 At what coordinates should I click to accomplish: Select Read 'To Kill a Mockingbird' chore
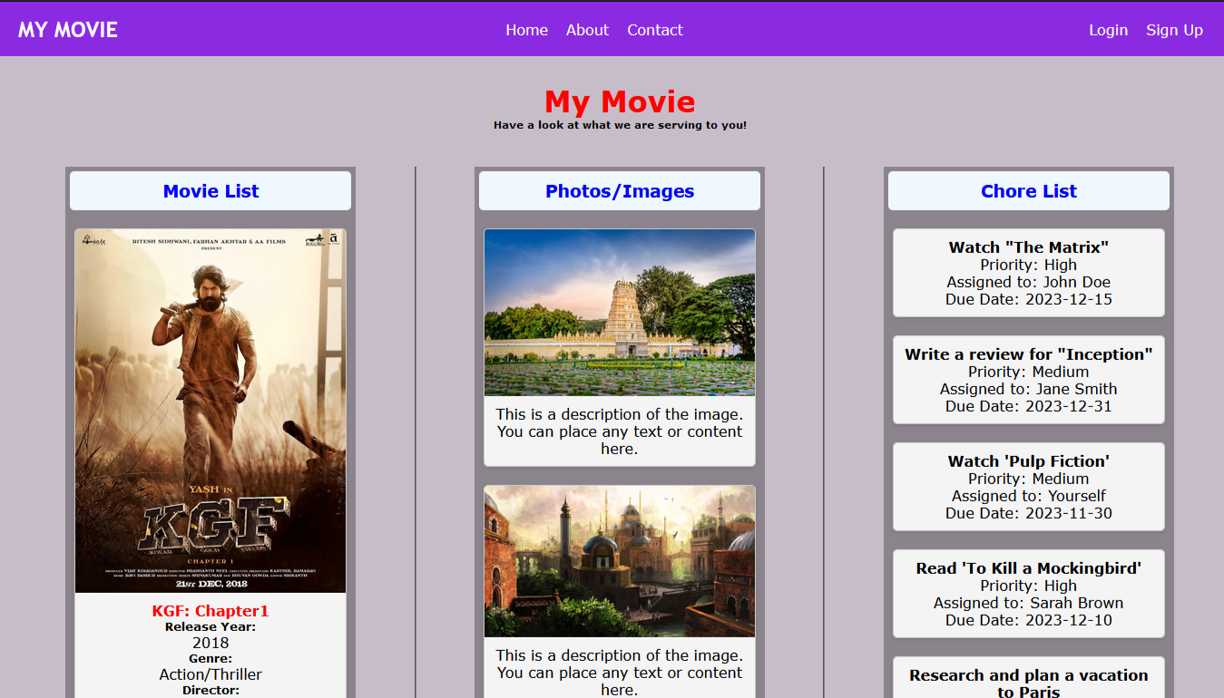point(1028,594)
